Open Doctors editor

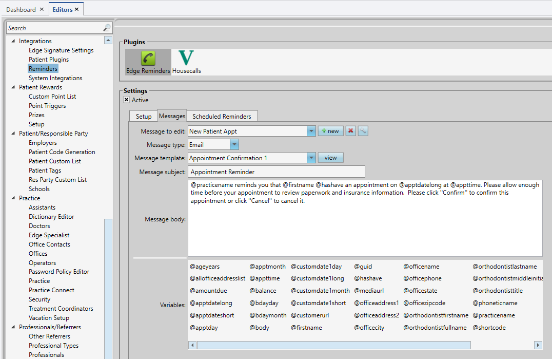pyautogui.click(x=40, y=226)
